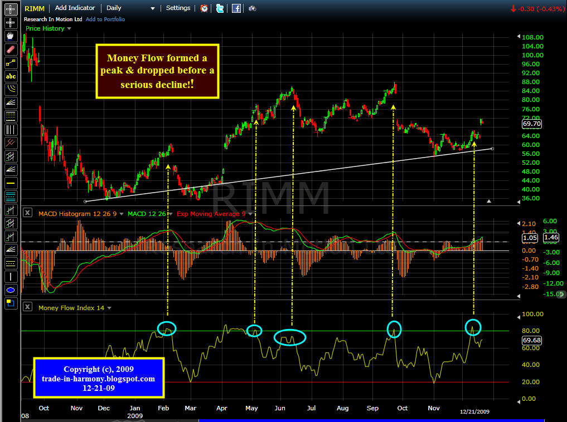Select the trend line drawing tool
The width and height of the screenshot is (567, 422).
click(x=11, y=63)
